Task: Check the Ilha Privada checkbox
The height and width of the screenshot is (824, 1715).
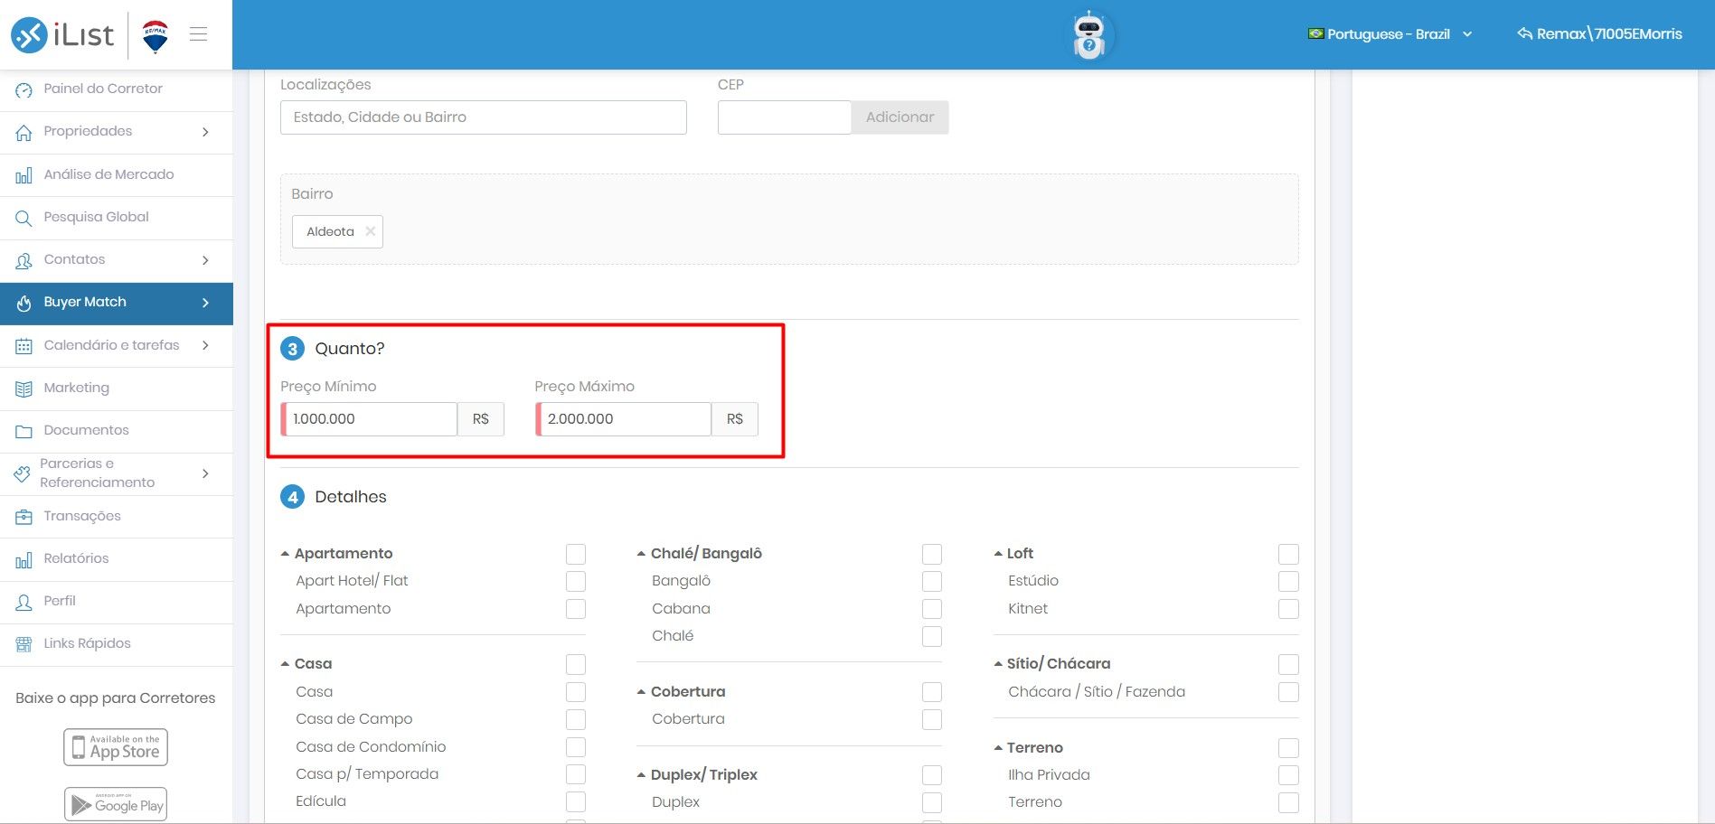Action: [x=1289, y=775]
